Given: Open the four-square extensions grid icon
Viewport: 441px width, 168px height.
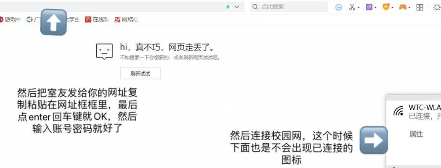Looking at the screenshot, I should coord(420,7).
